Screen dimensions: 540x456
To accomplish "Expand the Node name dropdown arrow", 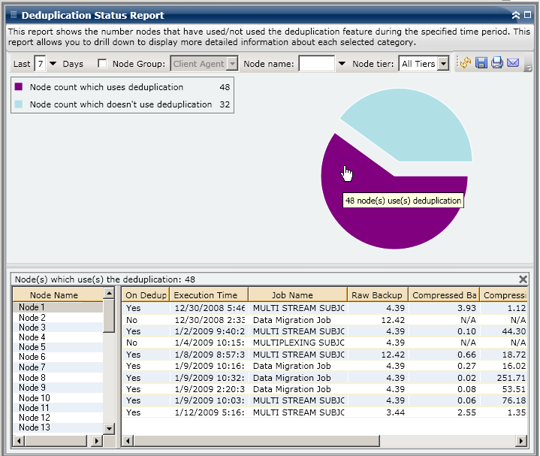I will point(342,65).
